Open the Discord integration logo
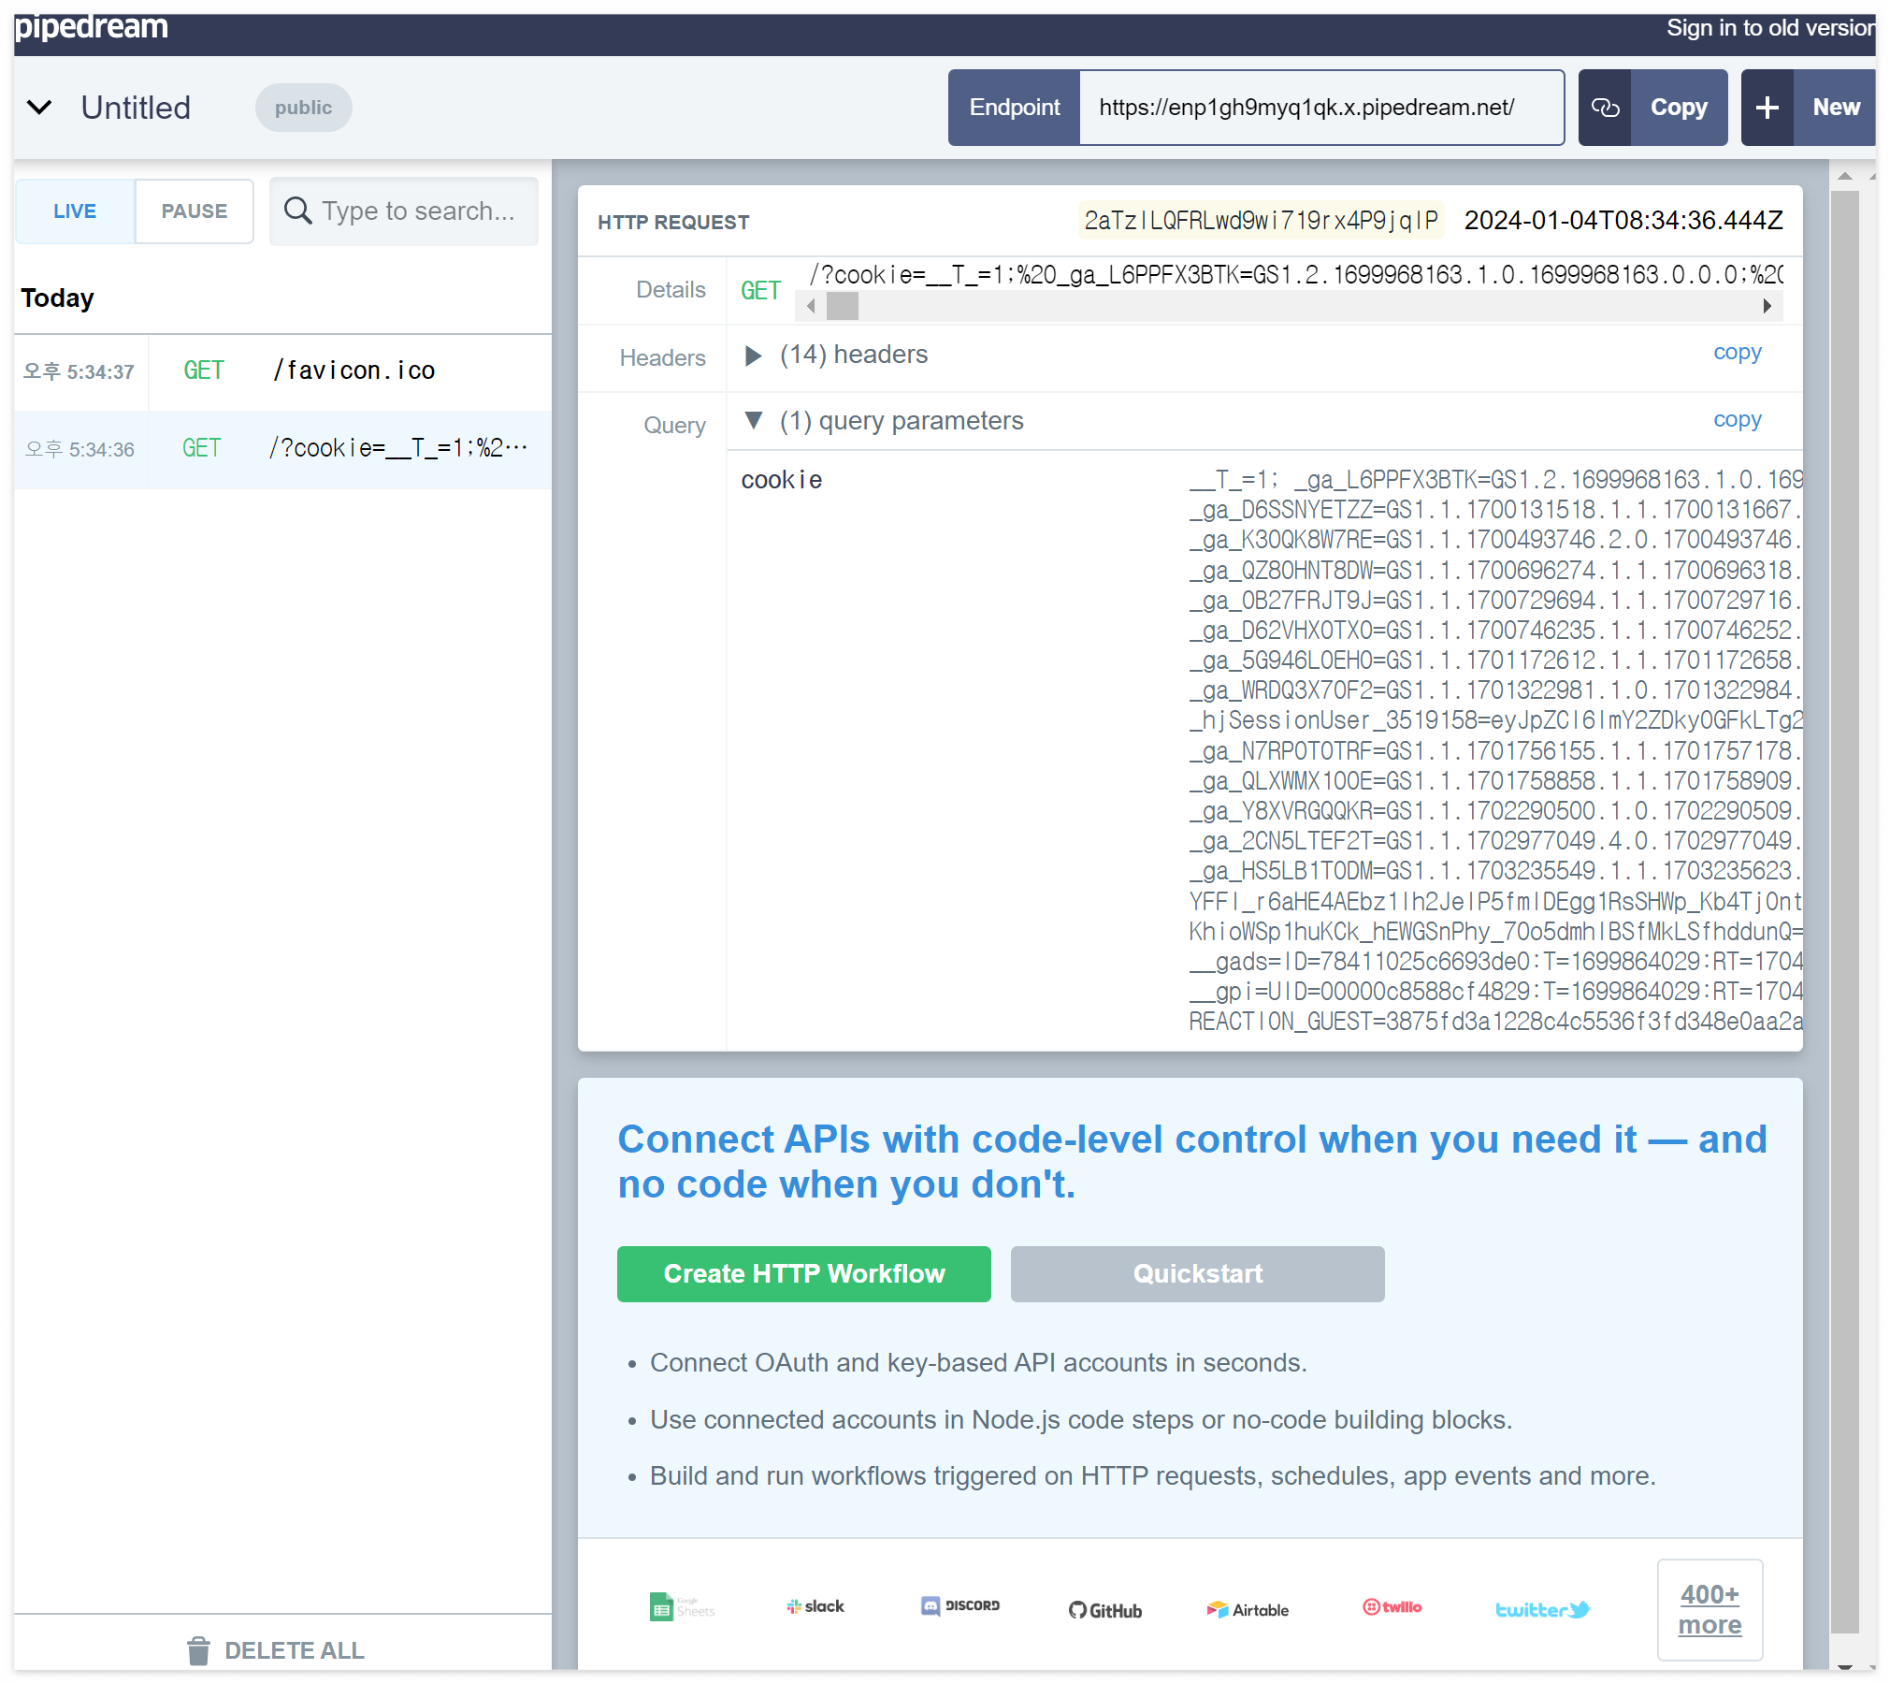The height and width of the screenshot is (1684, 1890). tap(960, 1605)
